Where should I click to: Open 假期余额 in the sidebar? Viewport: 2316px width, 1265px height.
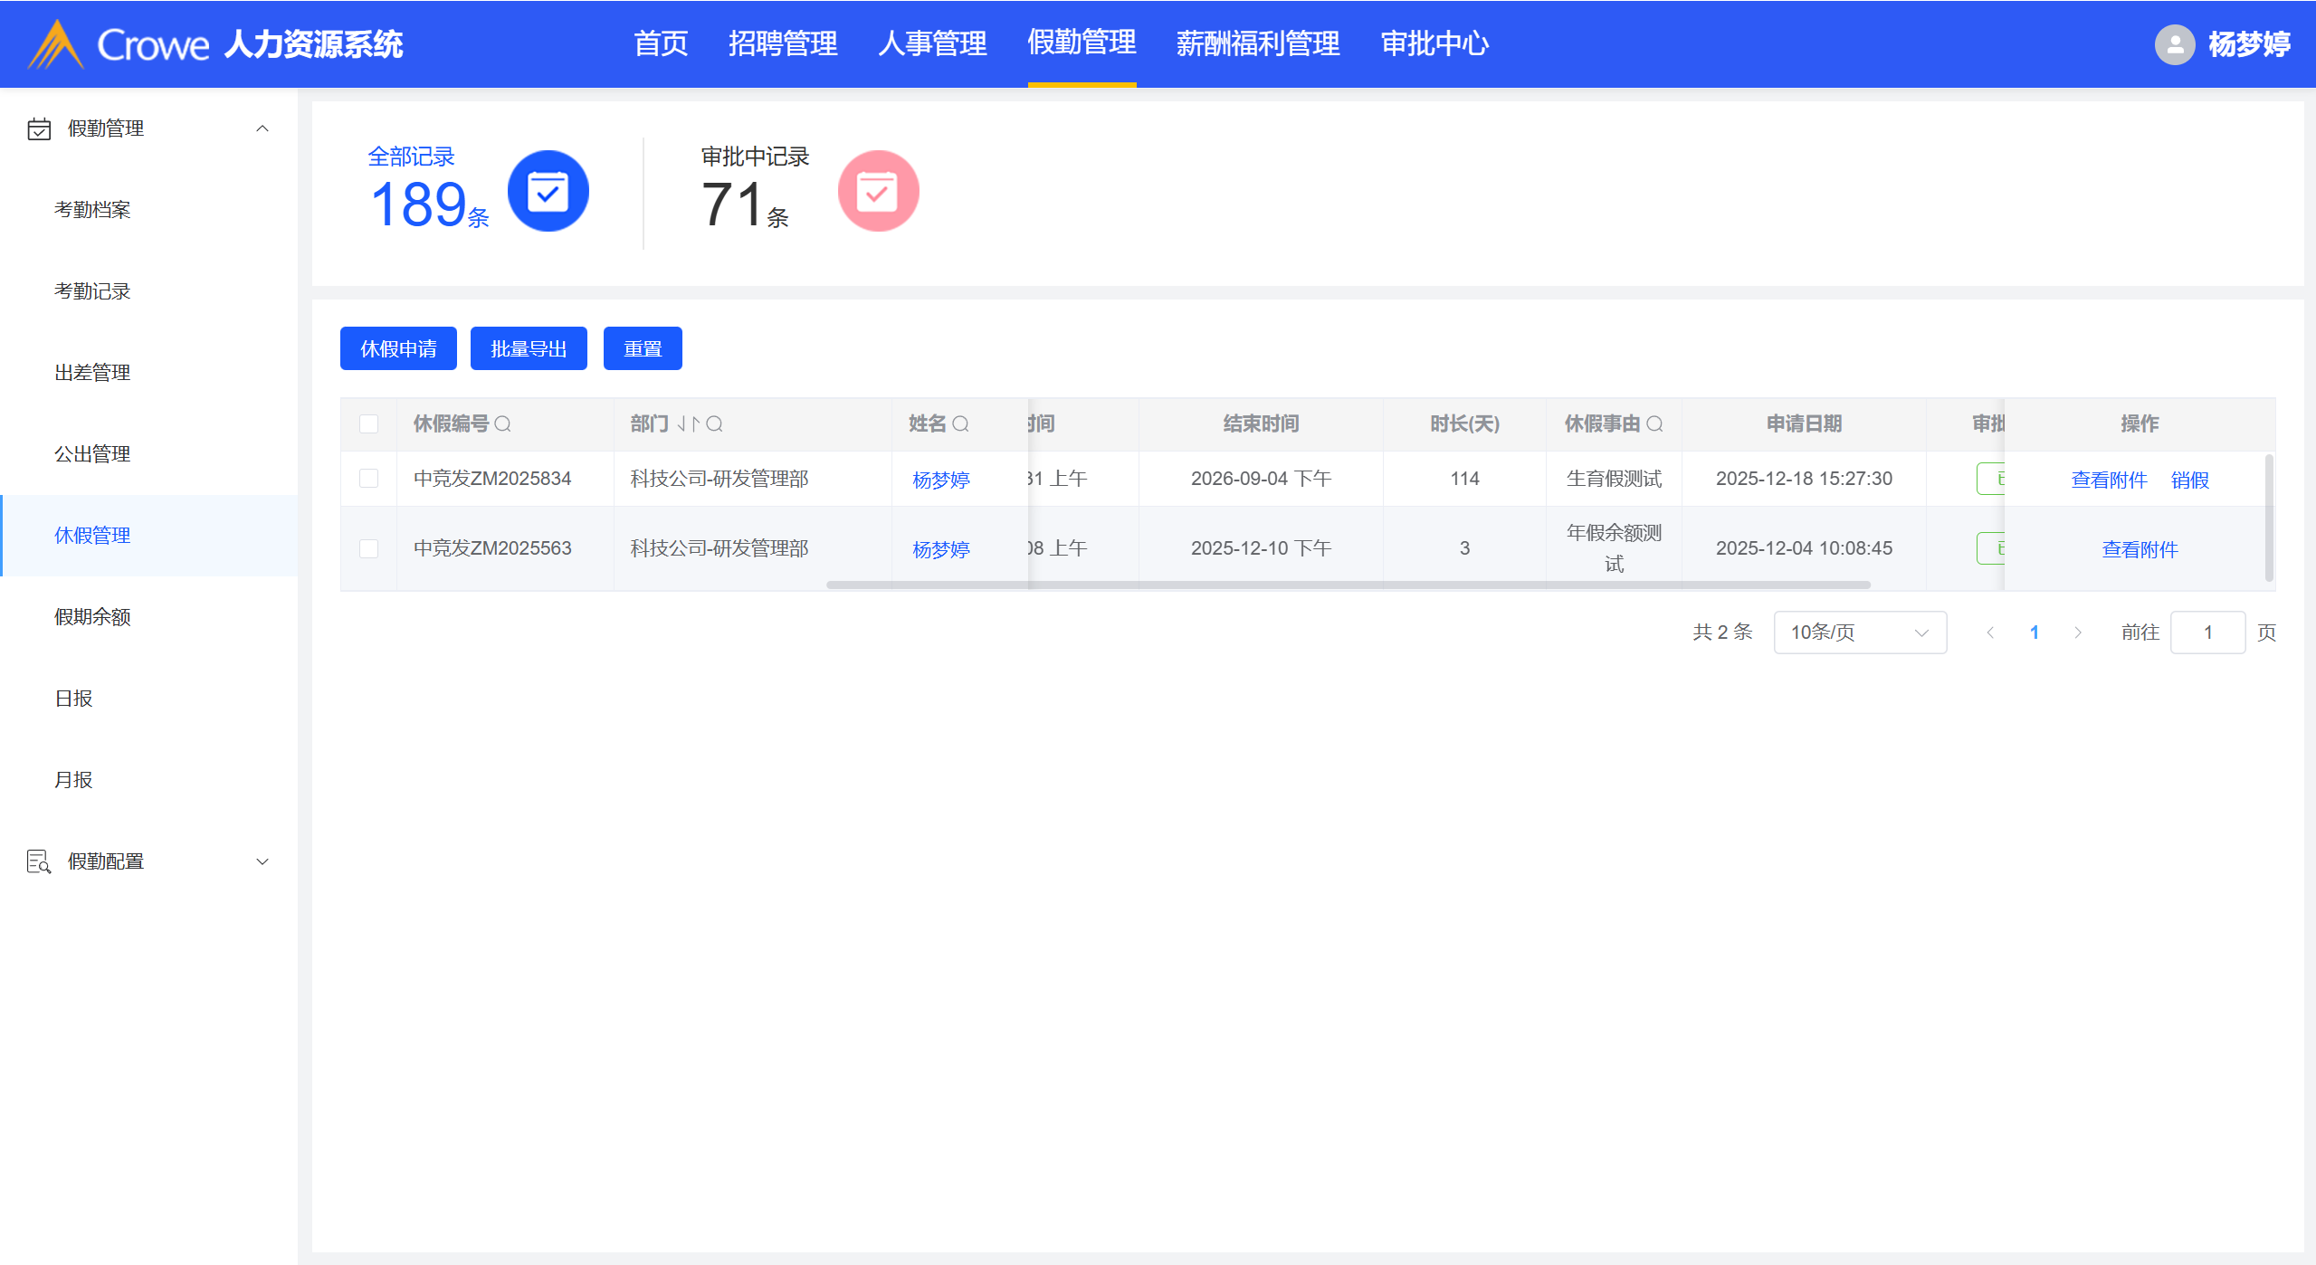[92, 617]
